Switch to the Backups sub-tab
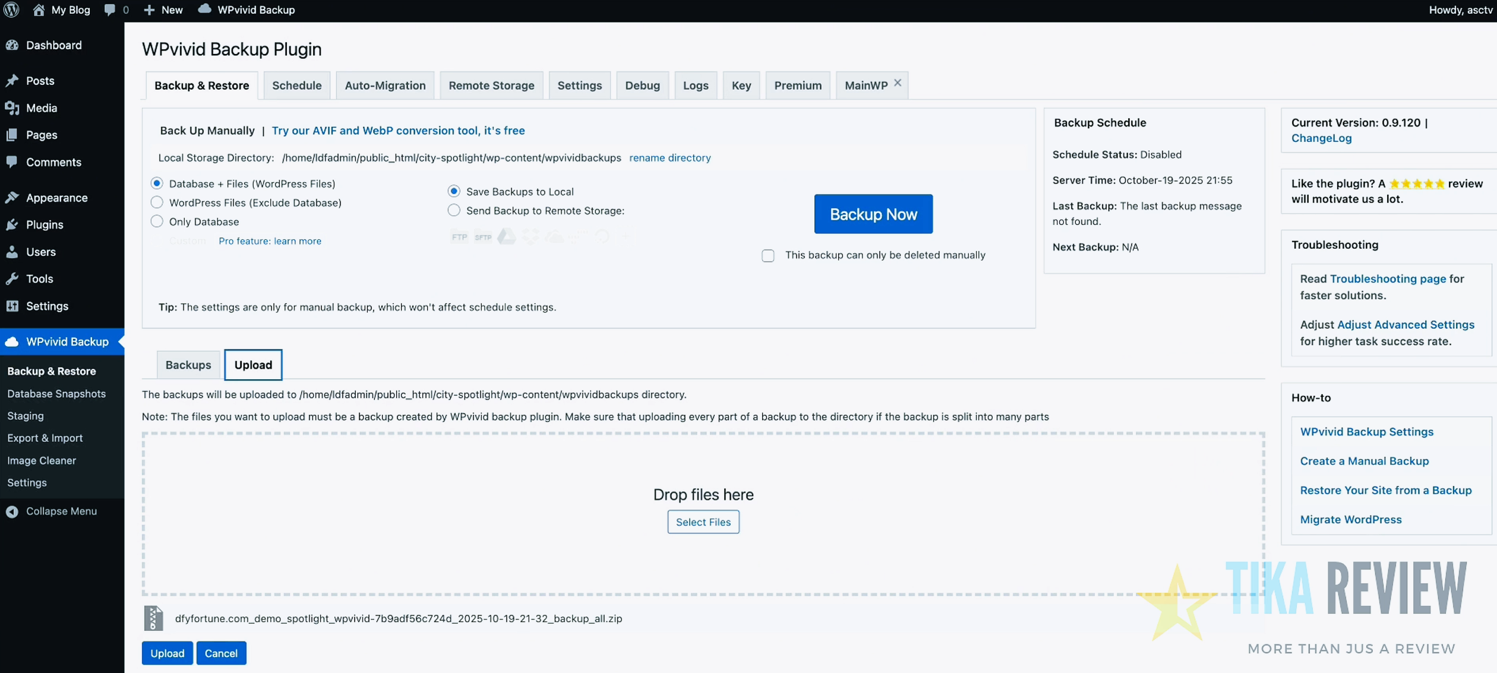 coord(188,364)
